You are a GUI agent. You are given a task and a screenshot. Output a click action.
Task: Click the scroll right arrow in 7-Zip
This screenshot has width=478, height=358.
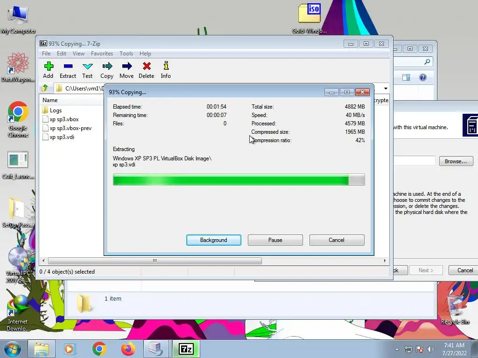[x=385, y=261]
